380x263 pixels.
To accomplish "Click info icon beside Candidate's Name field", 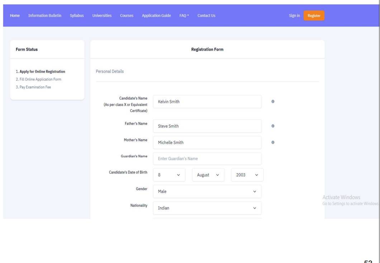I will (272, 102).
